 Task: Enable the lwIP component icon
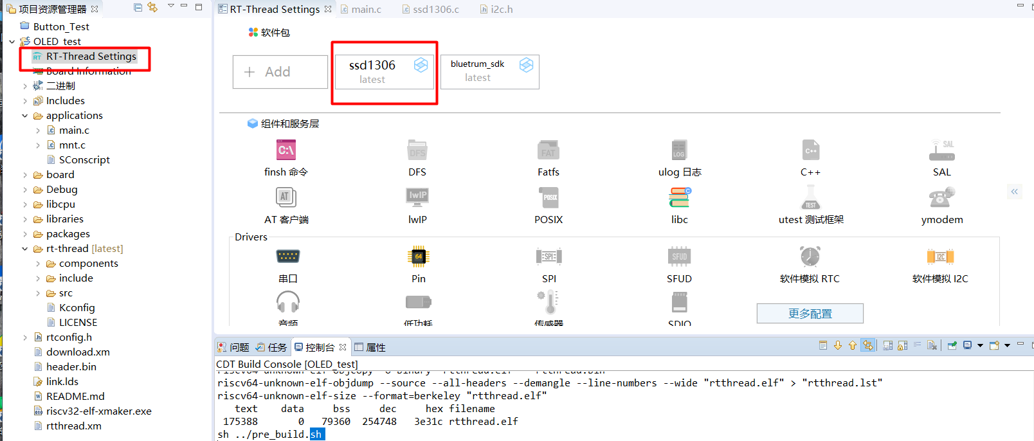click(417, 197)
